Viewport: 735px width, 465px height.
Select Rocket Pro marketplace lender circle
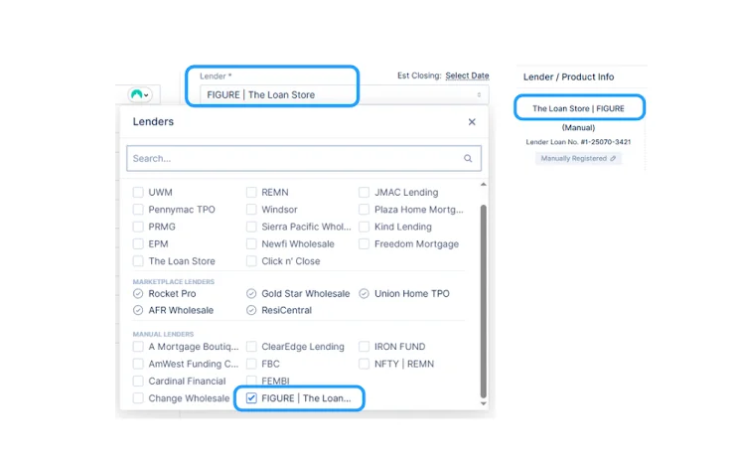tap(138, 293)
